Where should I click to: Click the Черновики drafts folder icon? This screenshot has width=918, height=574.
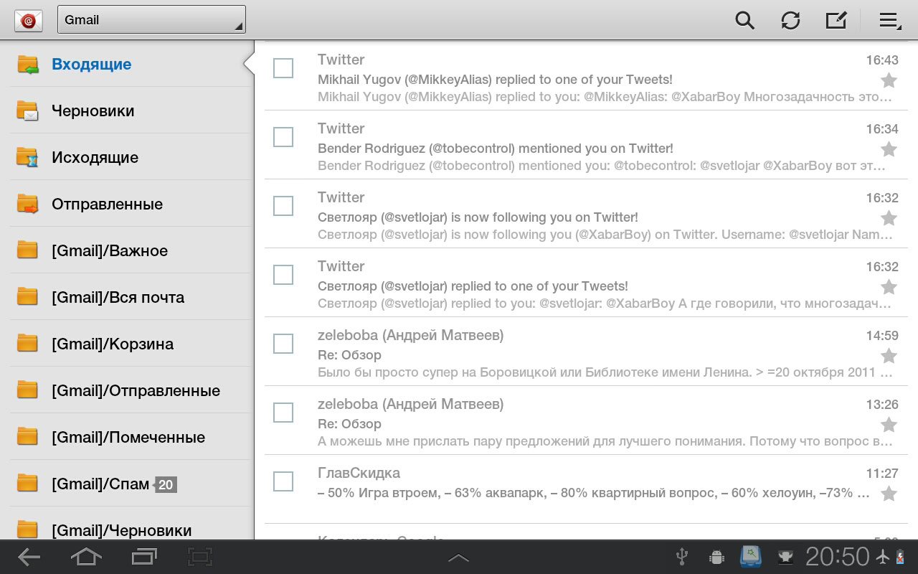[27, 110]
